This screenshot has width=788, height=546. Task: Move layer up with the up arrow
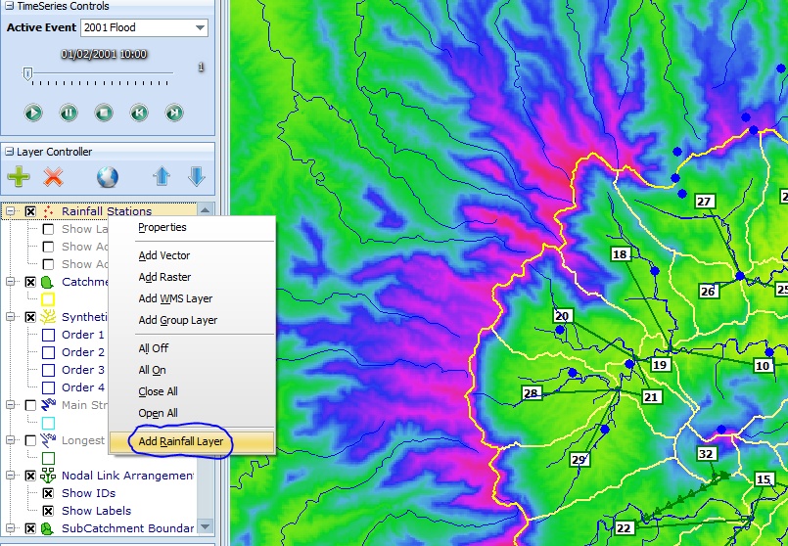coord(162,177)
